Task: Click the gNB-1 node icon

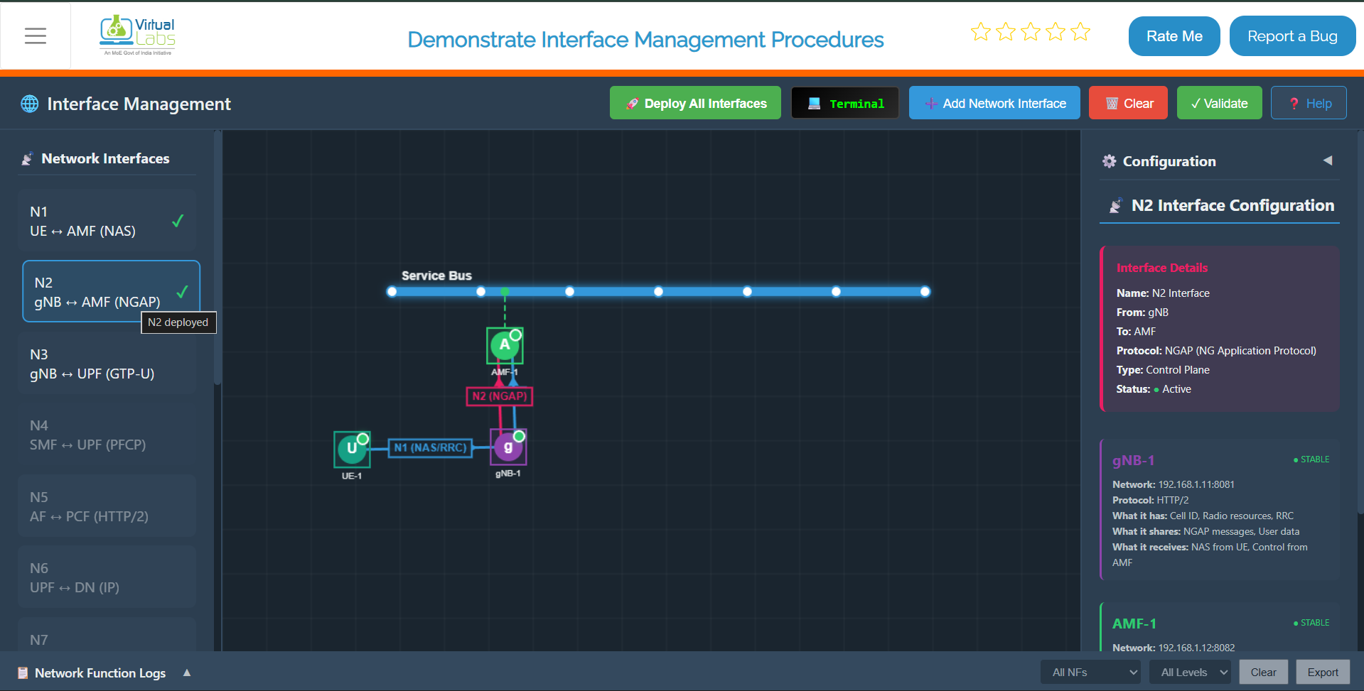Action: pyautogui.click(x=508, y=447)
